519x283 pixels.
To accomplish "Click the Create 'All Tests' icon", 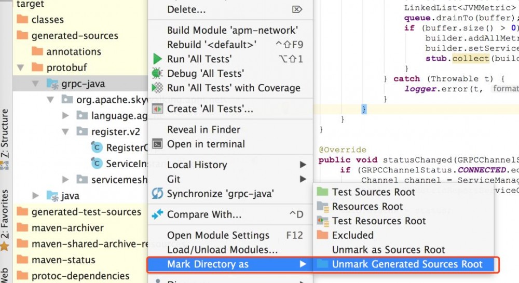I will [158, 109].
